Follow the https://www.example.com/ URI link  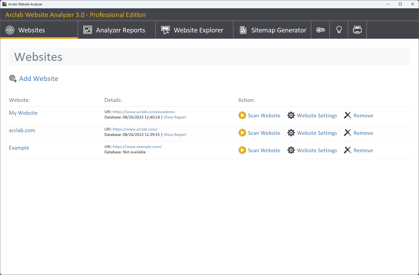tap(137, 147)
